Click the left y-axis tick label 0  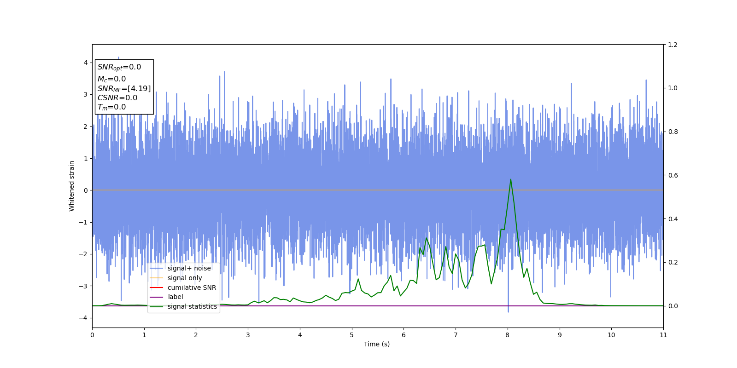point(86,190)
